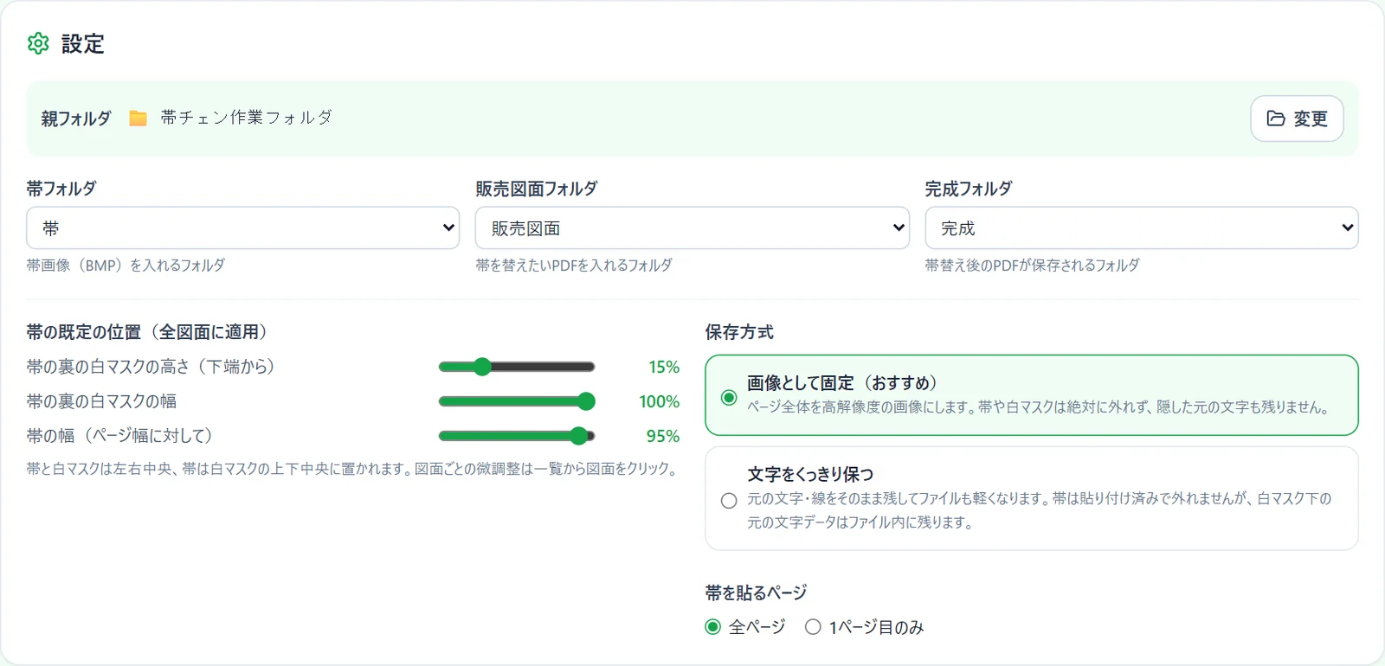Choose the 1ページ目のみ radio button
This screenshot has height=666, width=1385.
click(813, 627)
